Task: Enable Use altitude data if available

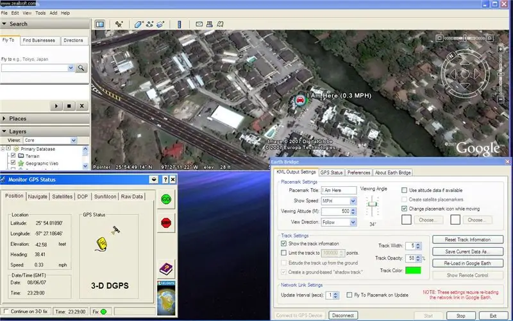Action: coord(405,190)
